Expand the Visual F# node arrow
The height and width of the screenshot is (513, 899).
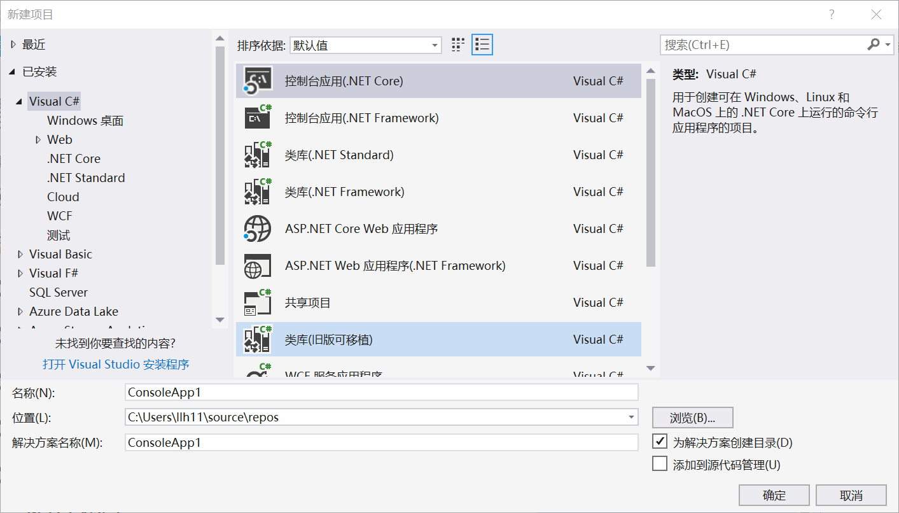pyautogui.click(x=21, y=273)
